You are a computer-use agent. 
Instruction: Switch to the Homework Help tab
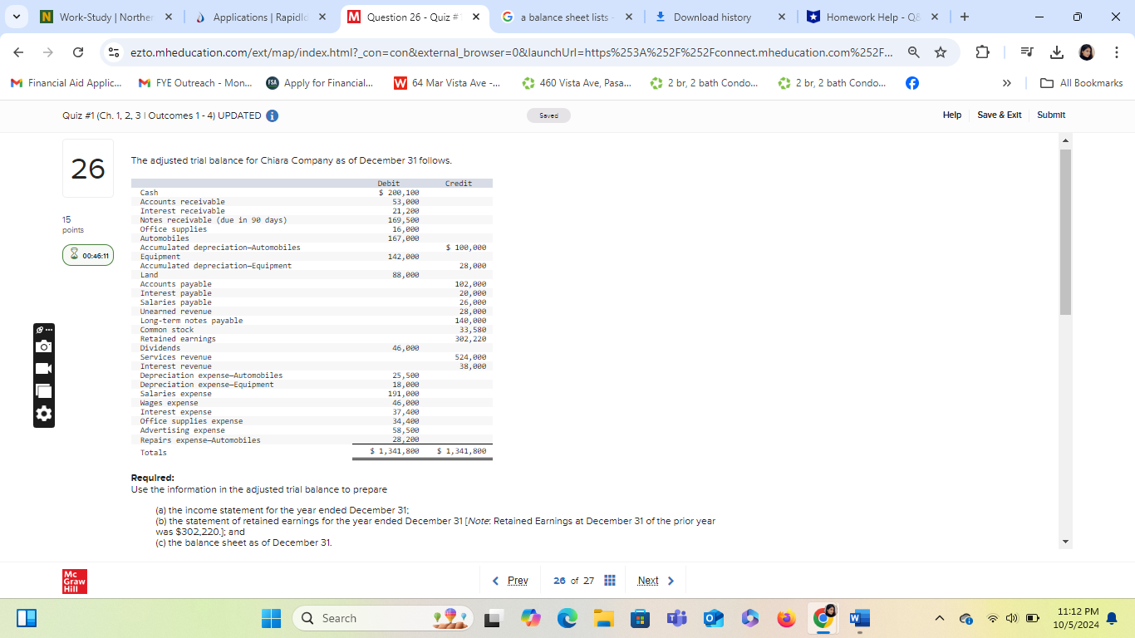pyautogui.click(x=873, y=17)
